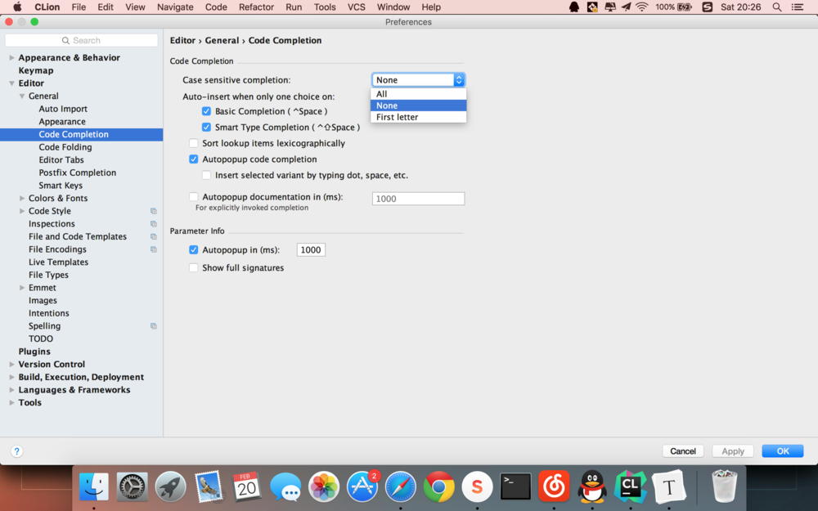Click Parameter Info autopopup 1000 field
Image resolution: width=818 pixels, height=511 pixels.
pyautogui.click(x=311, y=249)
